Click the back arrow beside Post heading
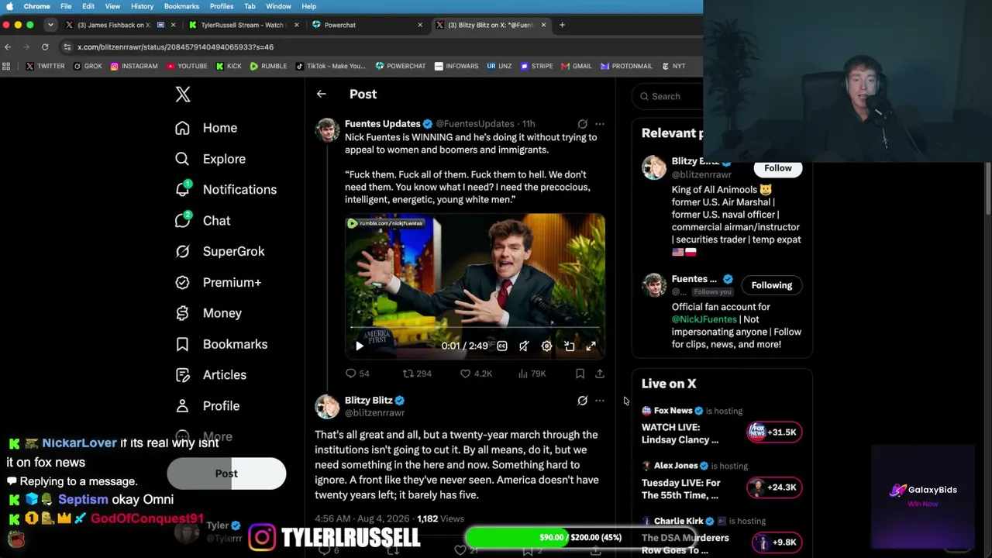This screenshot has width=992, height=558. (321, 94)
